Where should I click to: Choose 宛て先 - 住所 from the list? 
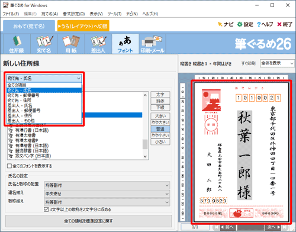pos(44,101)
